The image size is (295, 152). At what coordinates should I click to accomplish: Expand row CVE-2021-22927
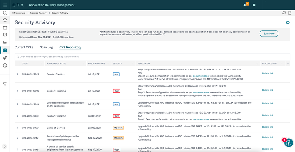(17, 74)
